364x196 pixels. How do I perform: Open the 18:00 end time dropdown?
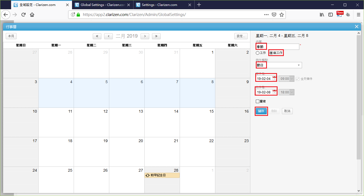(x=287, y=92)
